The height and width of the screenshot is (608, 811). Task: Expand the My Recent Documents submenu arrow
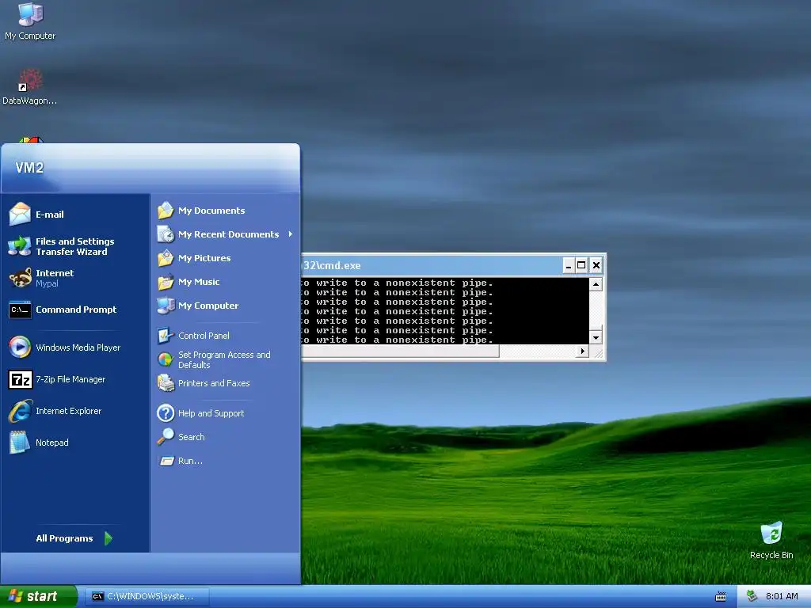[291, 234]
